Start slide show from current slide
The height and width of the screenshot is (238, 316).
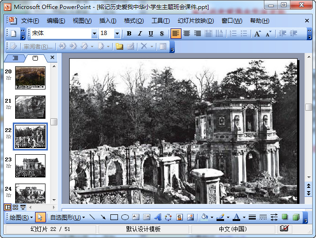[23, 207]
